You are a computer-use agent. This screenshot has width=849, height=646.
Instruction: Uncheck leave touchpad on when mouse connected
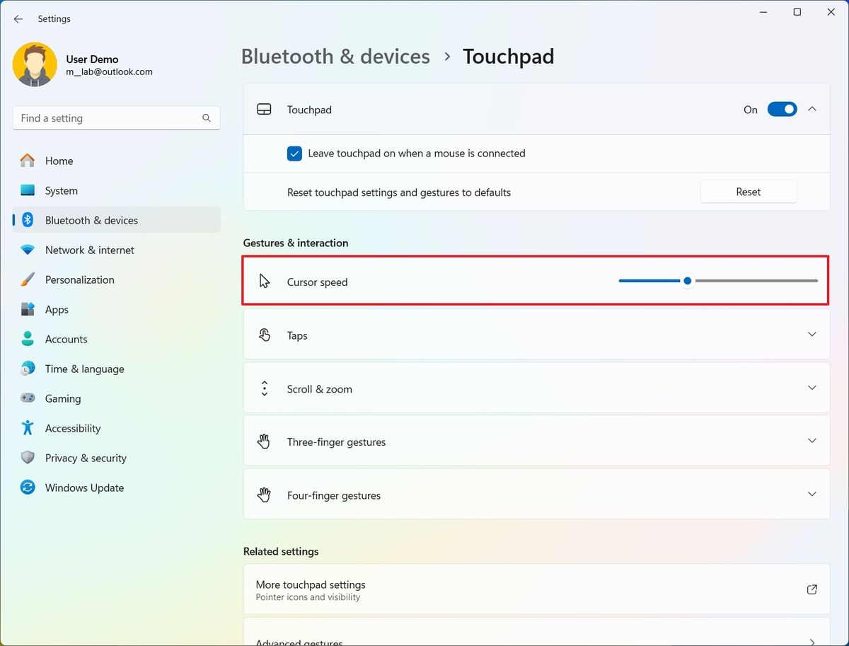pyautogui.click(x=294, y=153)
